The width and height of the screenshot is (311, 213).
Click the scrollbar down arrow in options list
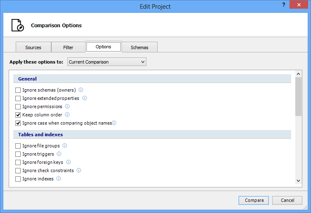[299, 181]
